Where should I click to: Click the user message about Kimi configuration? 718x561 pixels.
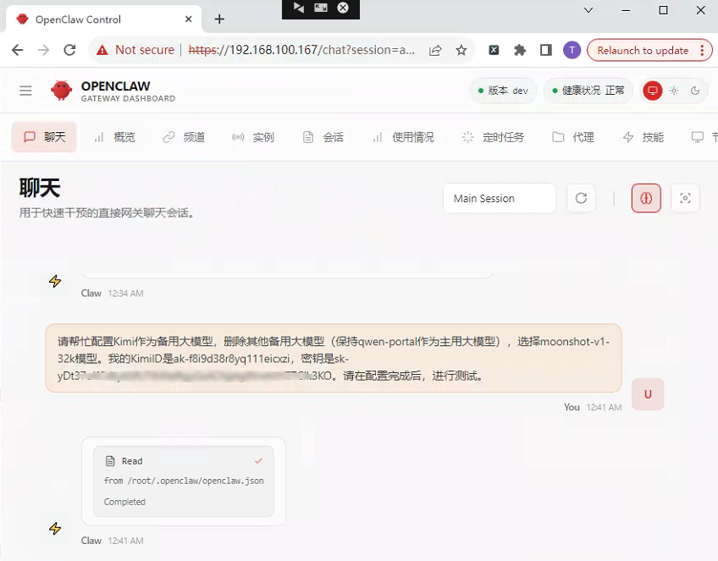[333, 358]
